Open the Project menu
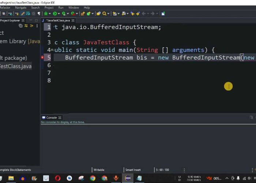Viewport: 256px width, 183px height. click(49, 8)
